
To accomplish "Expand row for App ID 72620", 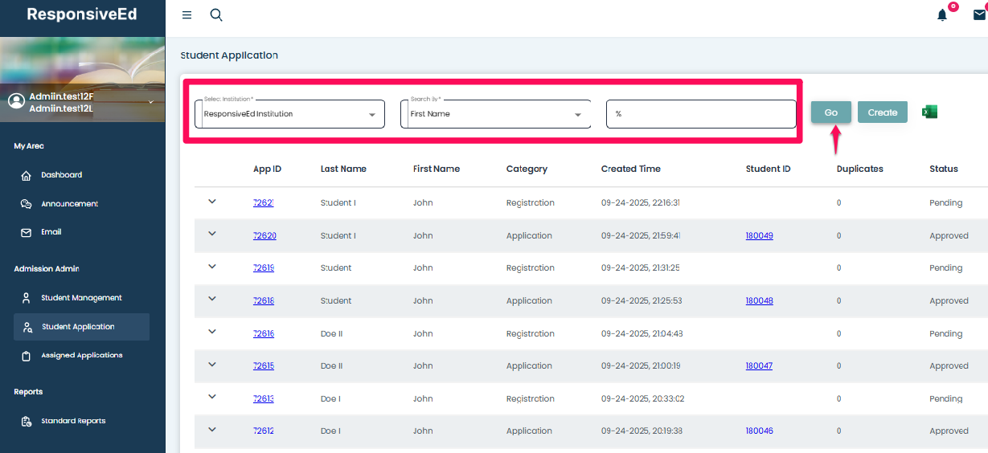I will [x=212, y=234].
